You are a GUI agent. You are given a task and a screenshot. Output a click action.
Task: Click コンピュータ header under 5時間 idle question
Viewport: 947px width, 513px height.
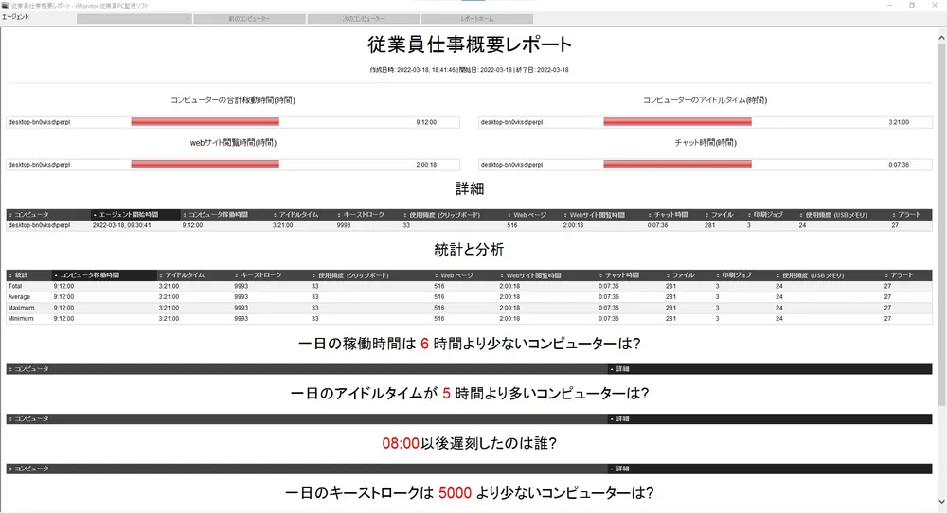coord(307,419)
